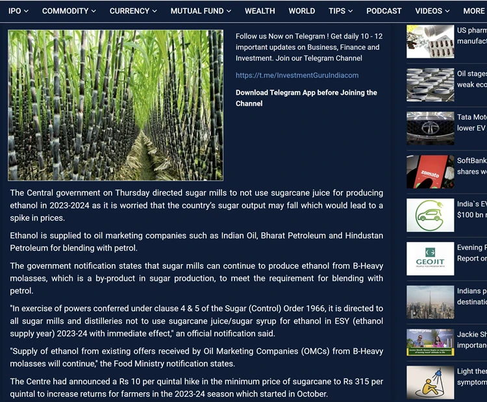Expand the MUTUAL FUND menu

pyautogui.click(x=201, y=11)
